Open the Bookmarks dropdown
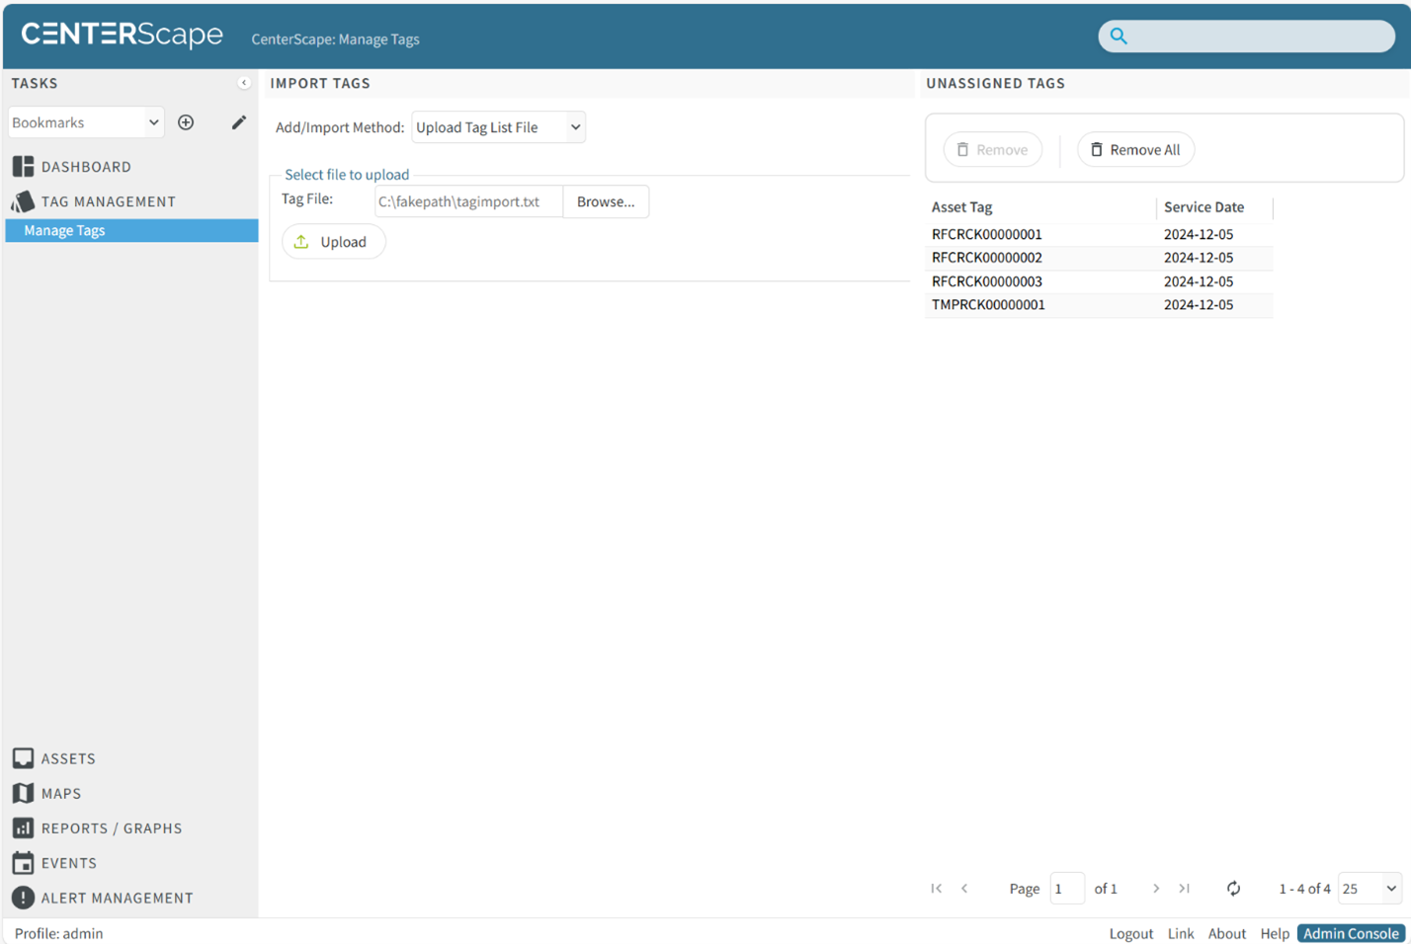This screenshot has height=944, width=1411. pyautogui.click(x=85, y=122)
